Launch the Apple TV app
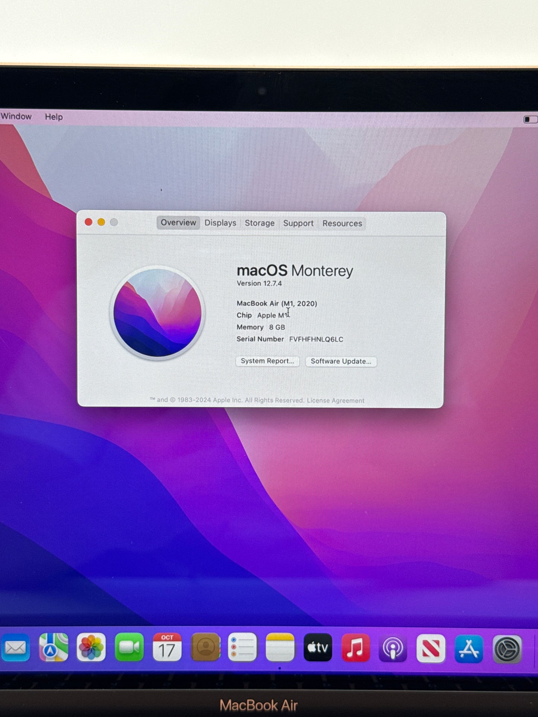 (318, 648)
